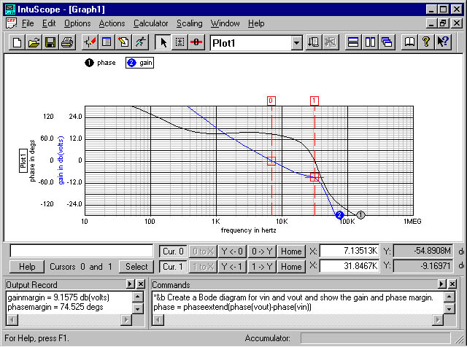Open the Calculator menu
The image size is (467, 347).
(x=150, y=23)
